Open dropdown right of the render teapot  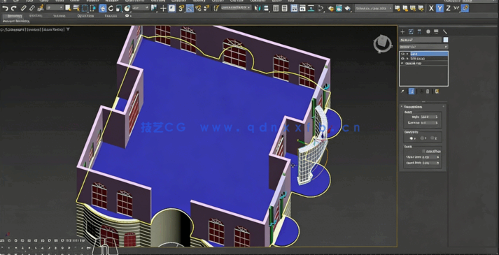point(374,8)
